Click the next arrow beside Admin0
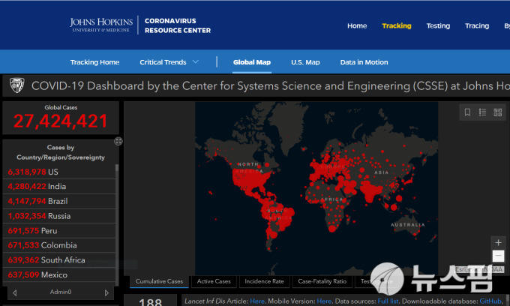Screen dimensions: 510x306 pyautogui.click(x=106, y=292)
